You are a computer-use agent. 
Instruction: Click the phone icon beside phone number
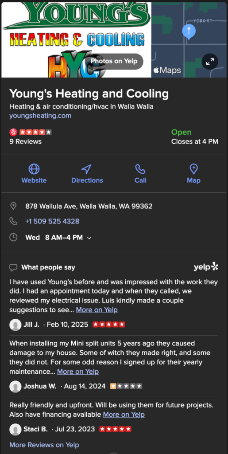click(x=13, y=222)
